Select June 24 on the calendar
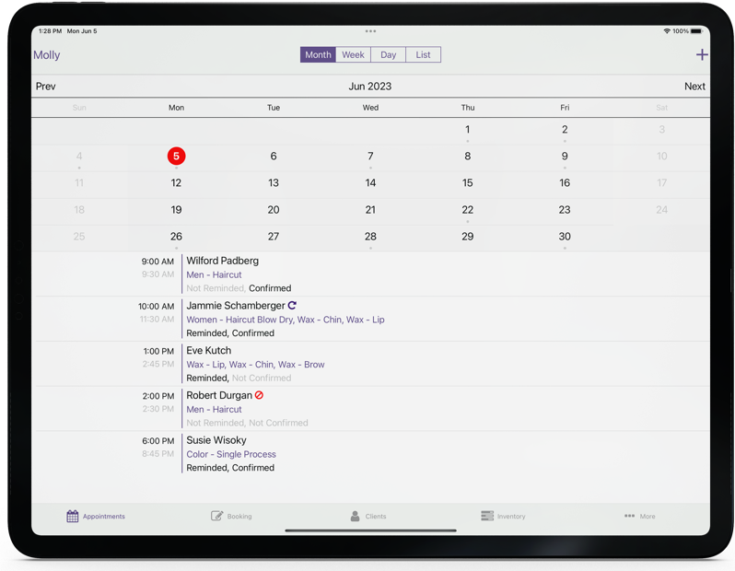The height and width of the screenshot is (571, 735). [661, 210]
